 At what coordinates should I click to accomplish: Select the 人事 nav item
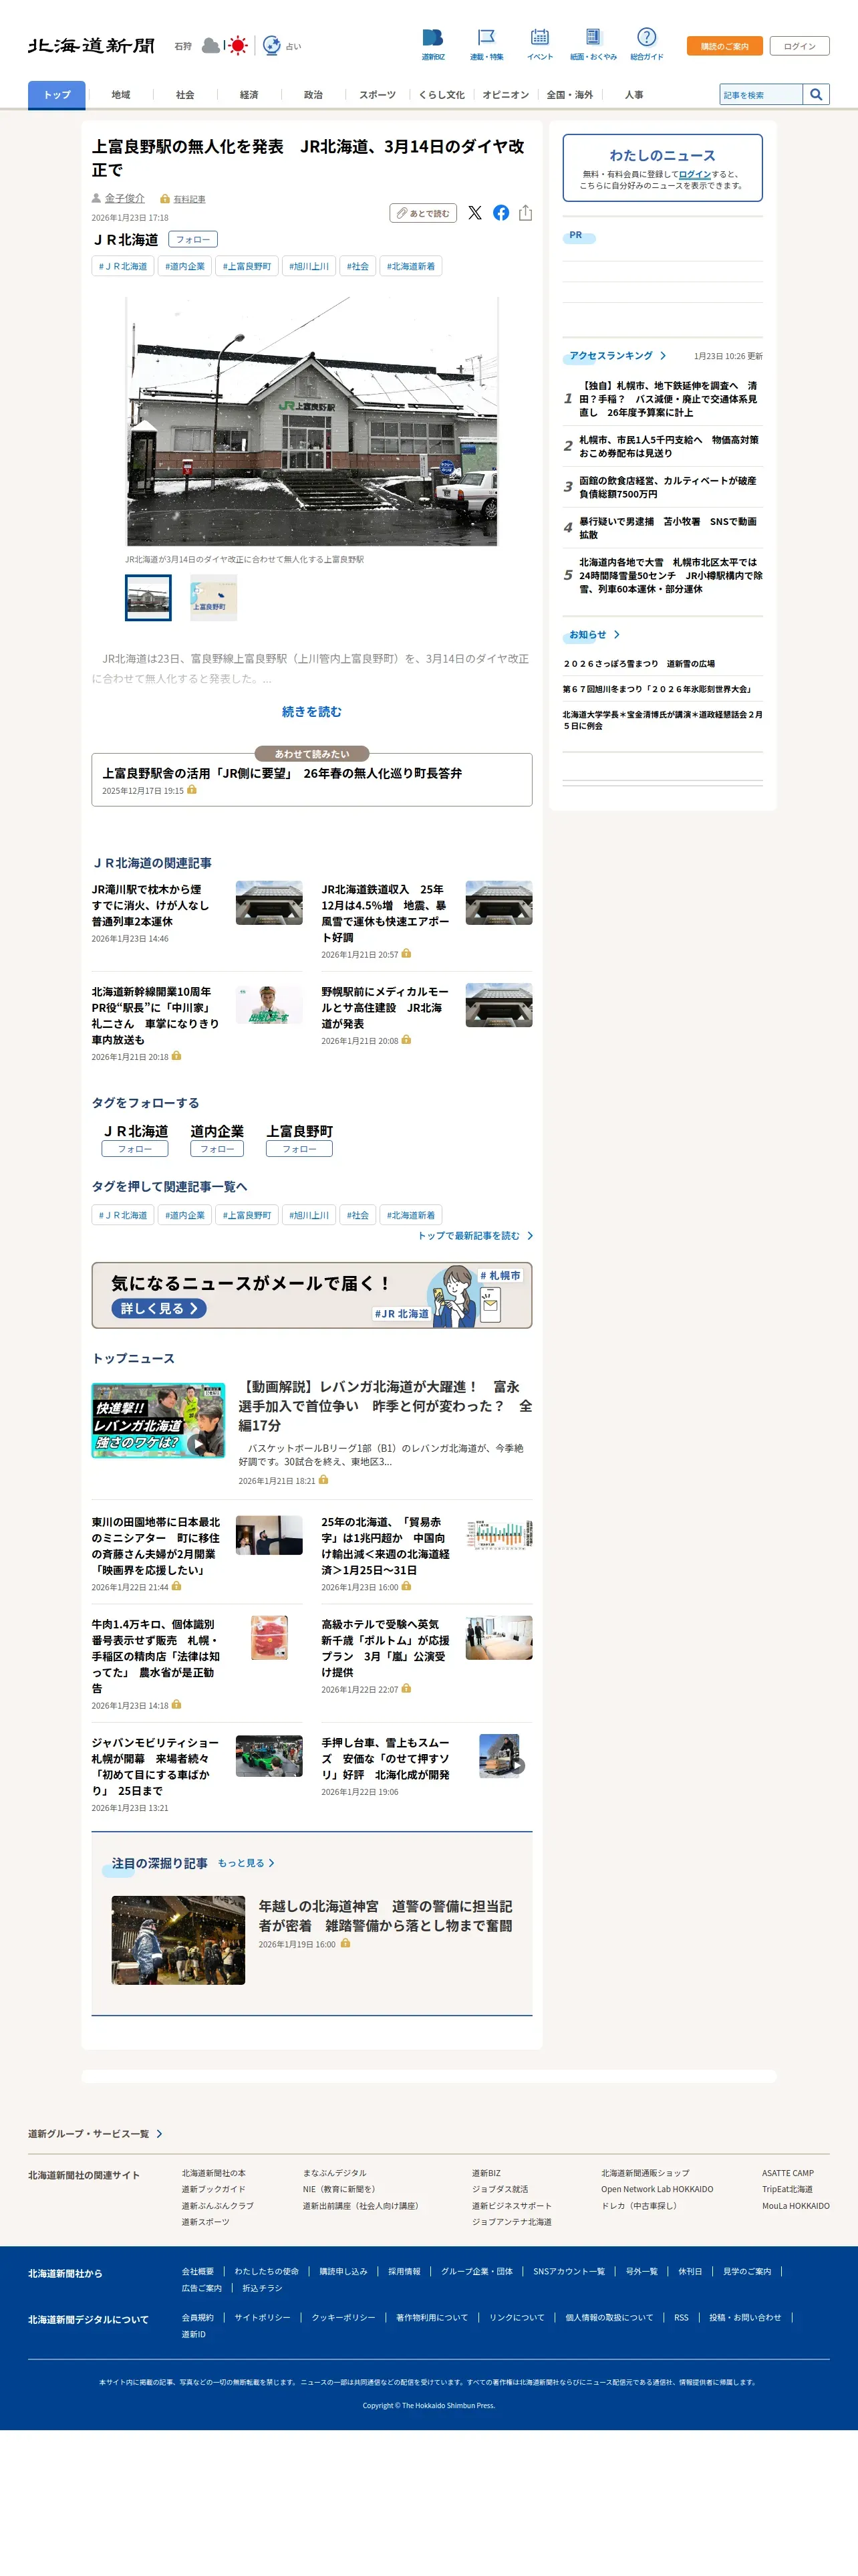coord(633,95)
